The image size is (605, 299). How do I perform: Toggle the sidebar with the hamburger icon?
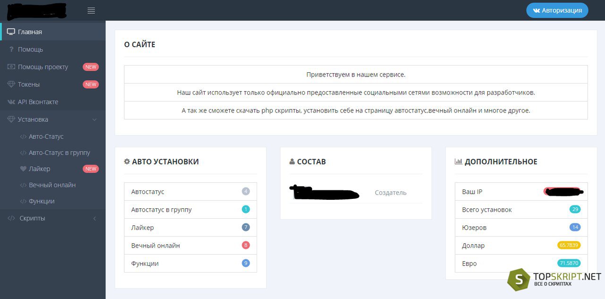pyautogui.click(x=91, y=10)
